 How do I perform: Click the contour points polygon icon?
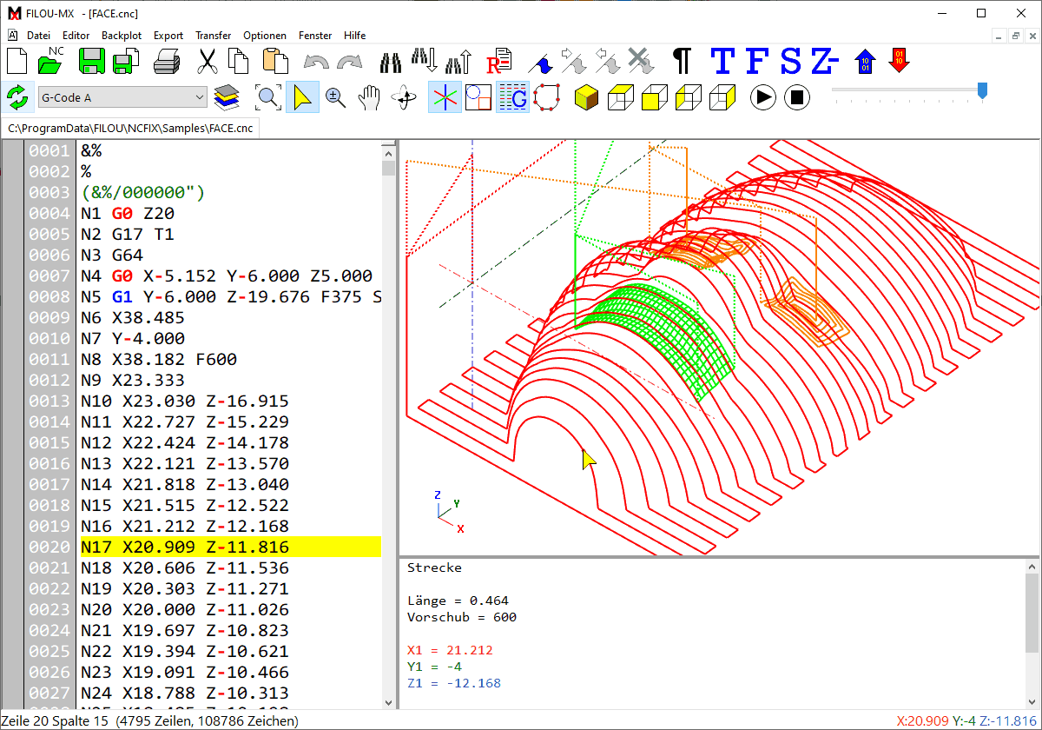(x=546, y=97)
